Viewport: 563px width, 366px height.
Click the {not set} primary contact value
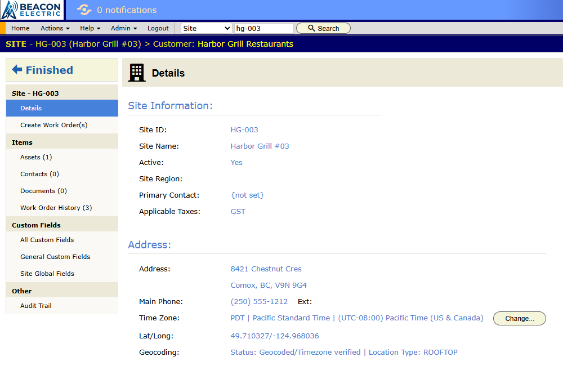click(247, 195)
